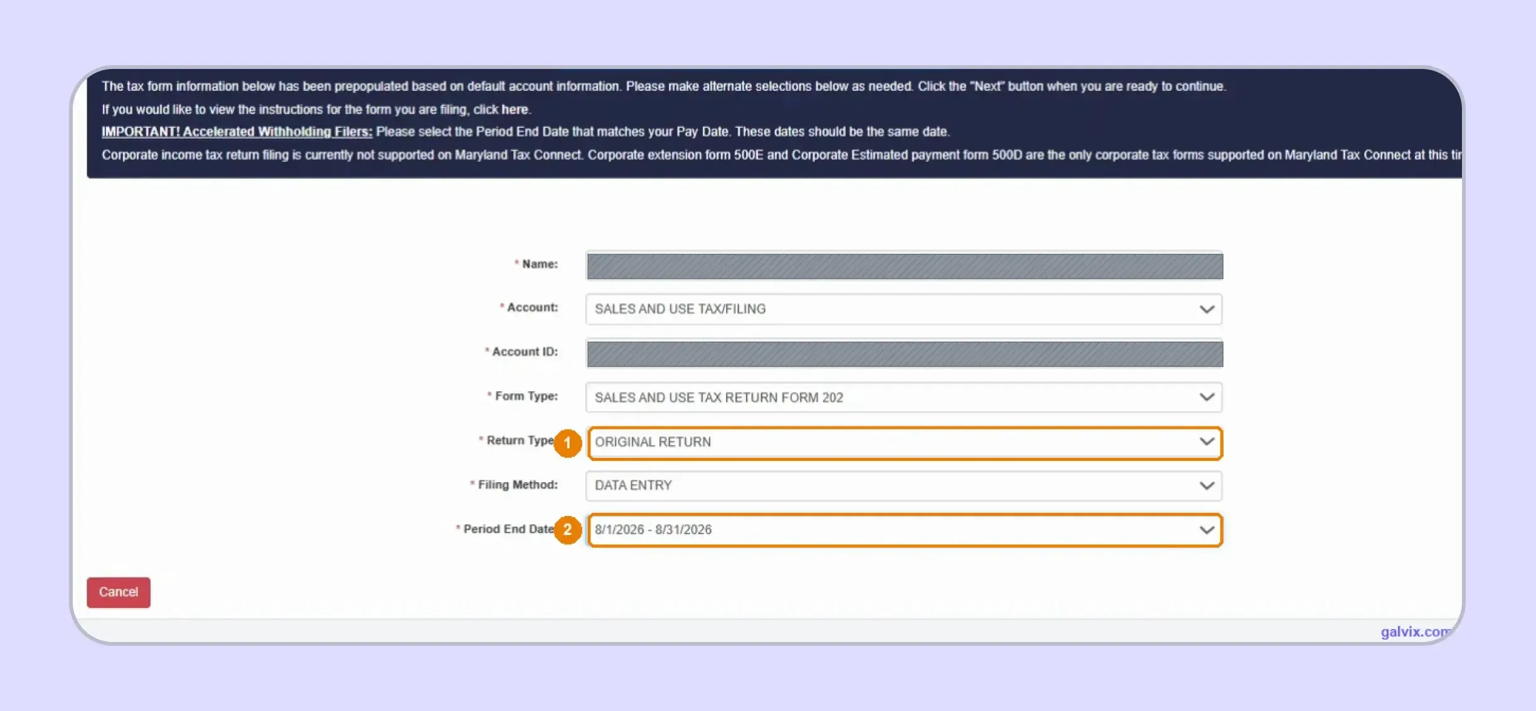Viewport: 1536px width, 711px height.
Task: Click the 'Period End Date:' label
Action: pos(508,529)
